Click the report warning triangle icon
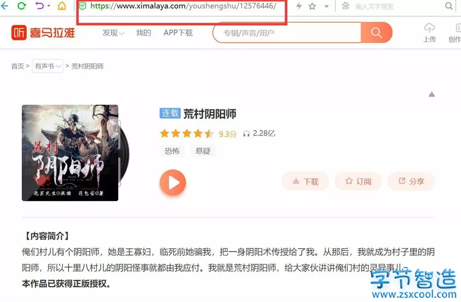 pyautogui.click(x=432, y=94)
